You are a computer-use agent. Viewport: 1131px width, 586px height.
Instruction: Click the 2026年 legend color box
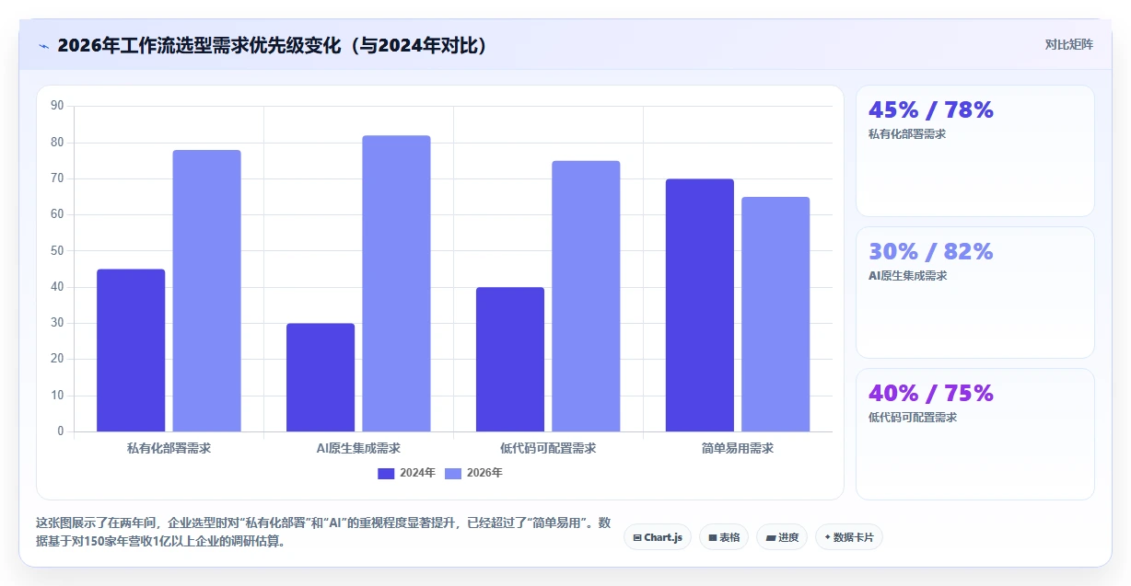(x=453, y=473)
